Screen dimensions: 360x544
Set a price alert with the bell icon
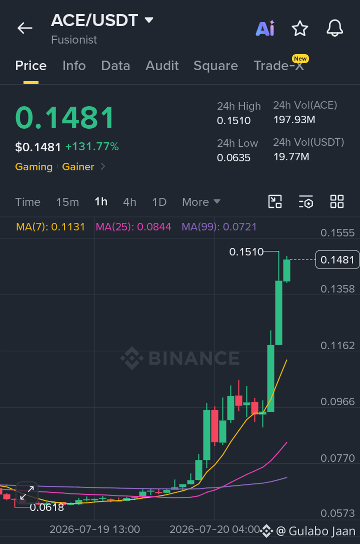point(334,28)
